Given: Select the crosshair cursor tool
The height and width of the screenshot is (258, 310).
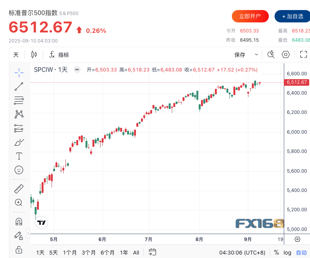Looking at the screenshot, I should (19, 73).
